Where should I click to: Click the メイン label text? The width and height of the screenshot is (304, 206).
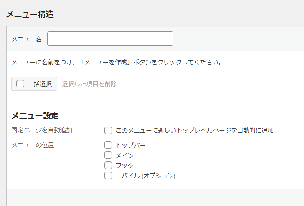pos(125,155)
